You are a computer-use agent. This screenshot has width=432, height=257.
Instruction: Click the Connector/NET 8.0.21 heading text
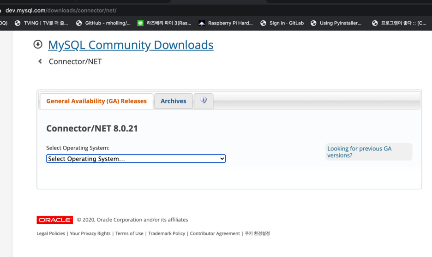pos(92,128)
